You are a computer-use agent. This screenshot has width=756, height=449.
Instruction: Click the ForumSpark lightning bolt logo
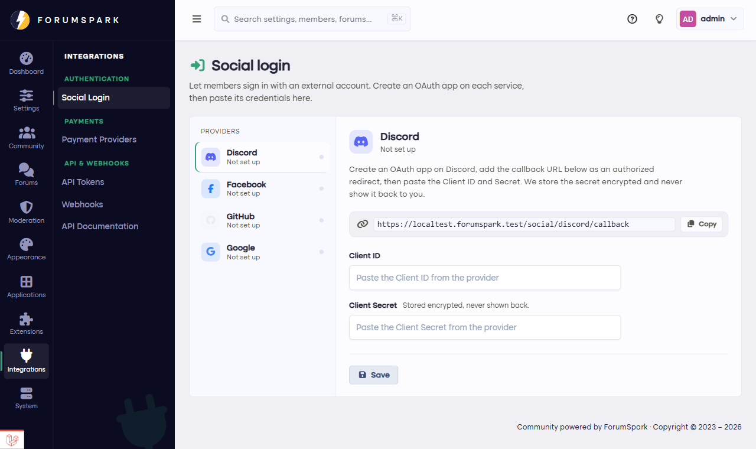[x=20, y=20]
